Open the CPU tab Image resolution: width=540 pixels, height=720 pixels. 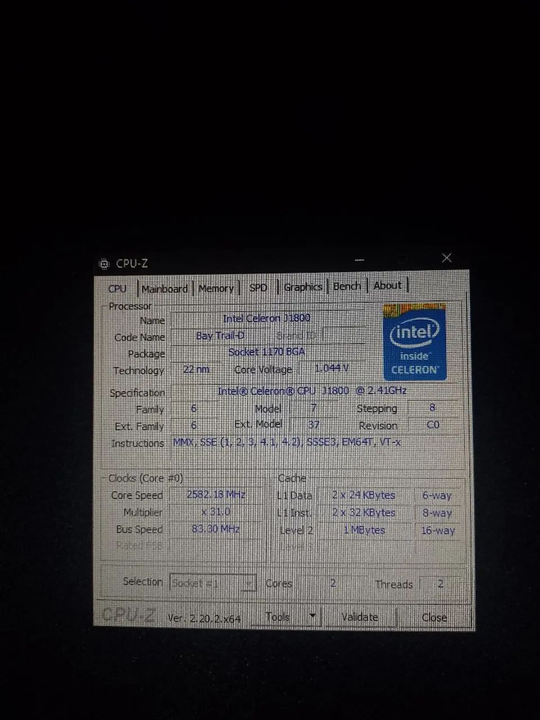coord(118,289)
